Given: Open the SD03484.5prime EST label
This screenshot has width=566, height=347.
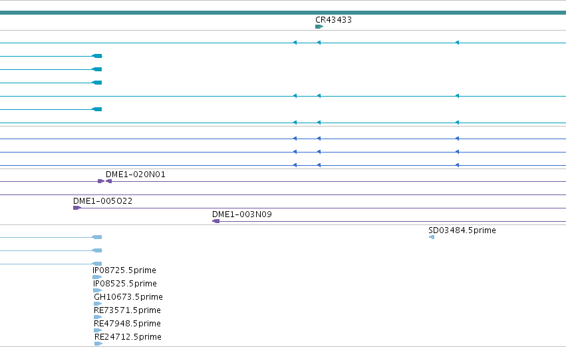Looking at the screenshot, I should tap(462, 230).
